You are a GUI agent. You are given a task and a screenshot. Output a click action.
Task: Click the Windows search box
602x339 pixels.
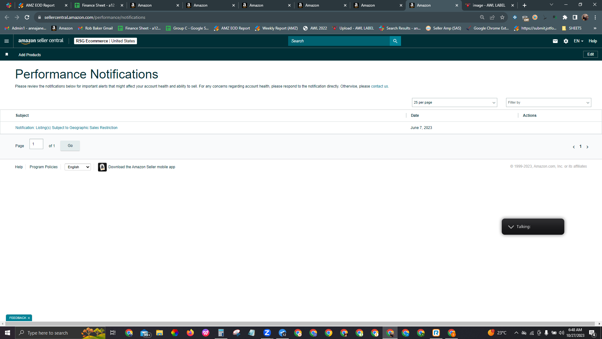coord(60,333)
